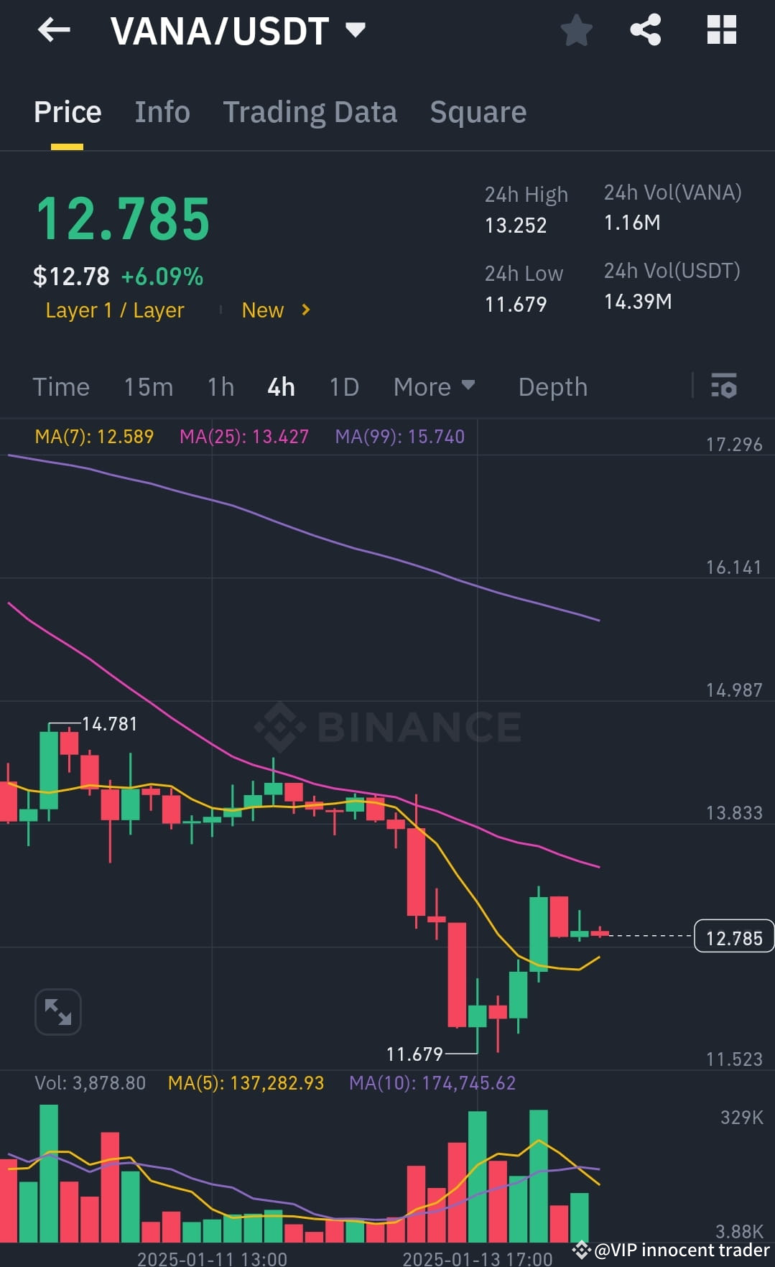Open the New tag link
The width and height of the screenshot is (775, 1267).
click(263, 310)
